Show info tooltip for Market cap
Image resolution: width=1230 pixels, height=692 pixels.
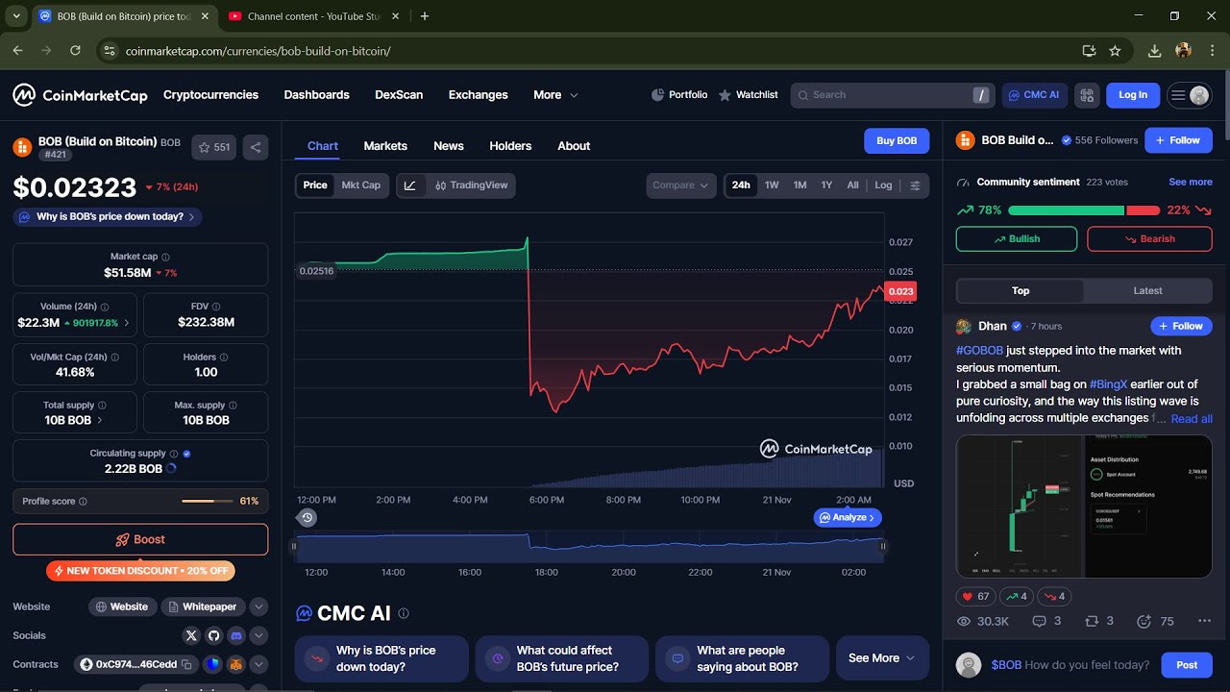point(165,258)
